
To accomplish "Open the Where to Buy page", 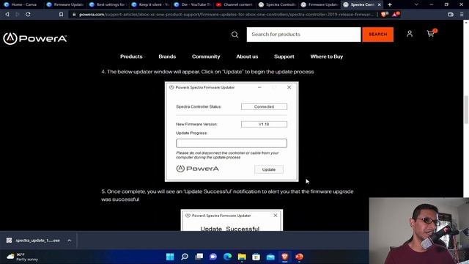I will pyautogui.click(x=327, y=56).
